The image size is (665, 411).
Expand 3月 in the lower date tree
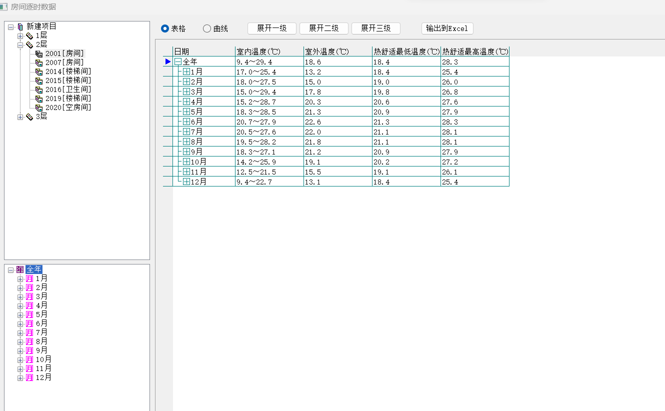(20, 296)
